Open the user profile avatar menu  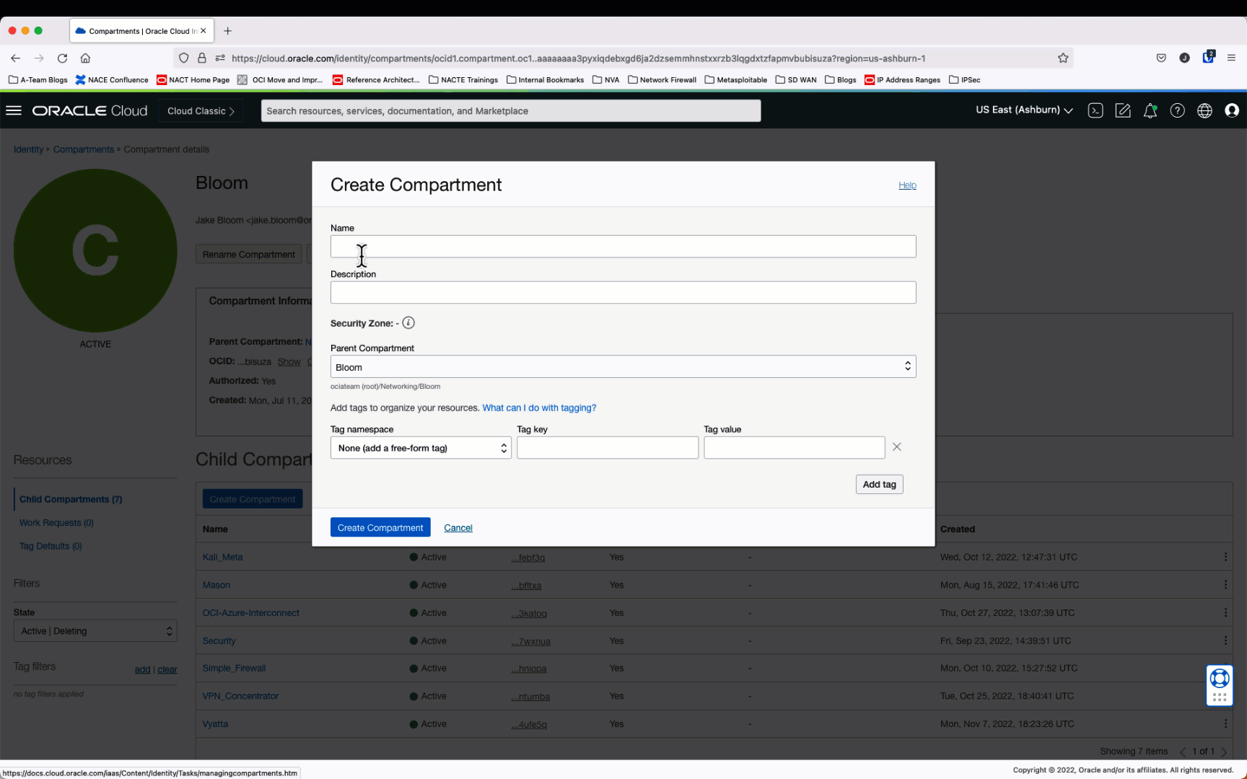tap(1232, 110)
